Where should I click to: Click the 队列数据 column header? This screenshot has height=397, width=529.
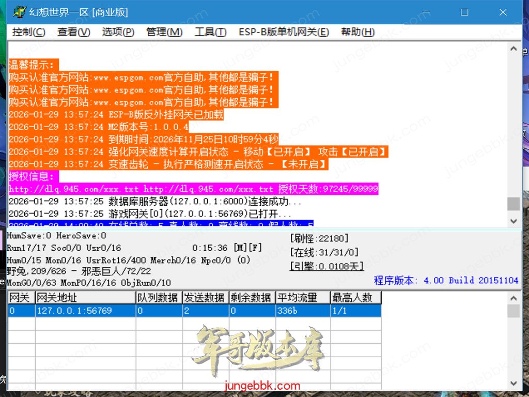pos(159,298)
